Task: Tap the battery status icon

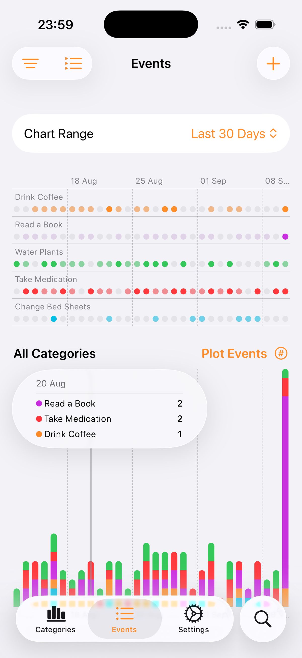Action: click(x=265, y=24)
